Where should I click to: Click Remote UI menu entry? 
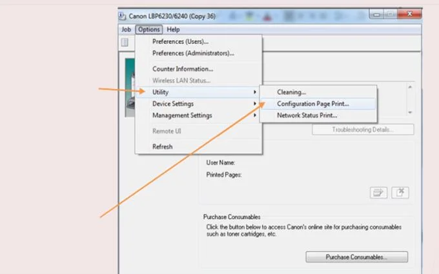tap(199, 131)
